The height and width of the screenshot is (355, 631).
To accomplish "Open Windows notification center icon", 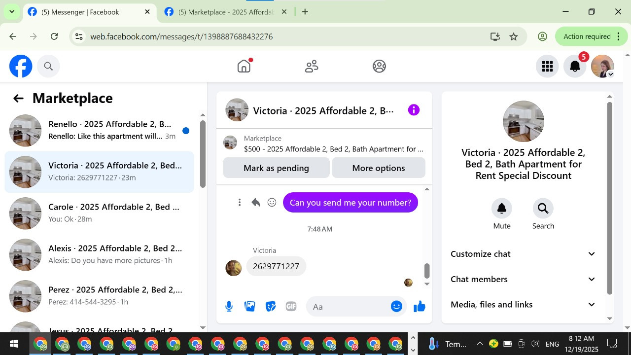I will pos(612,344).
